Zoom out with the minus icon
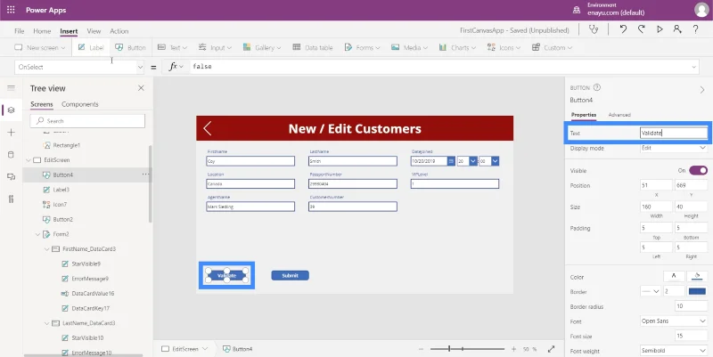This screenshot has width=713, height=357. click(421, 349)
